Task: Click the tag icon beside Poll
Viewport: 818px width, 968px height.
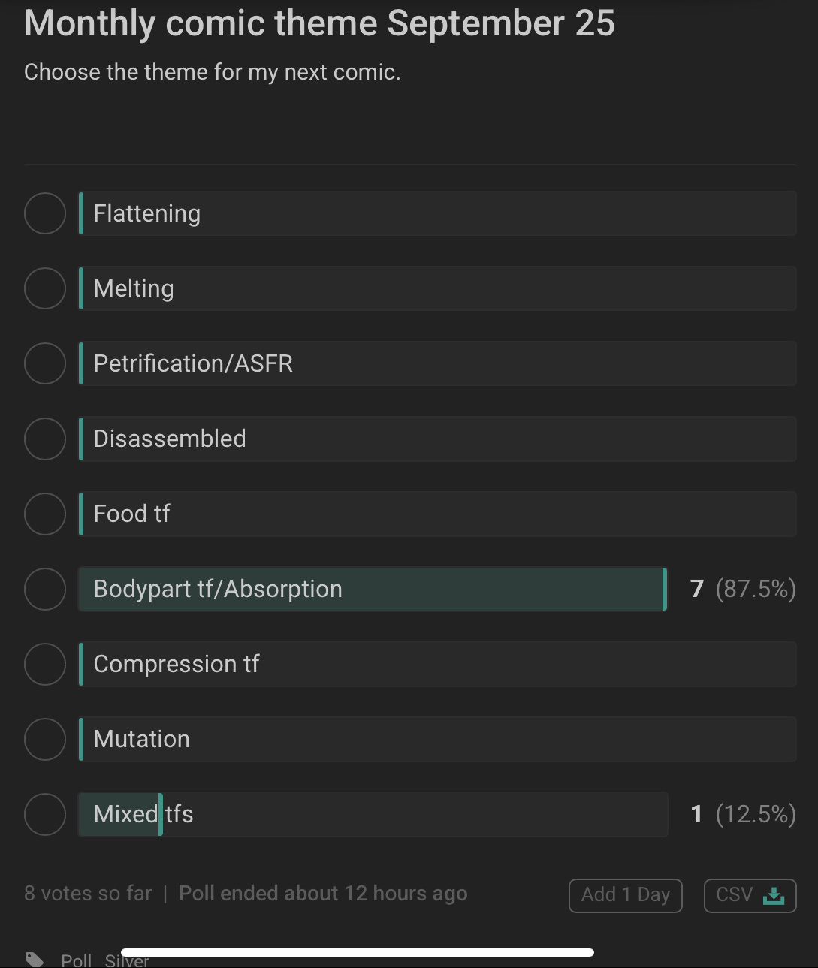Action: click(35, 960)
